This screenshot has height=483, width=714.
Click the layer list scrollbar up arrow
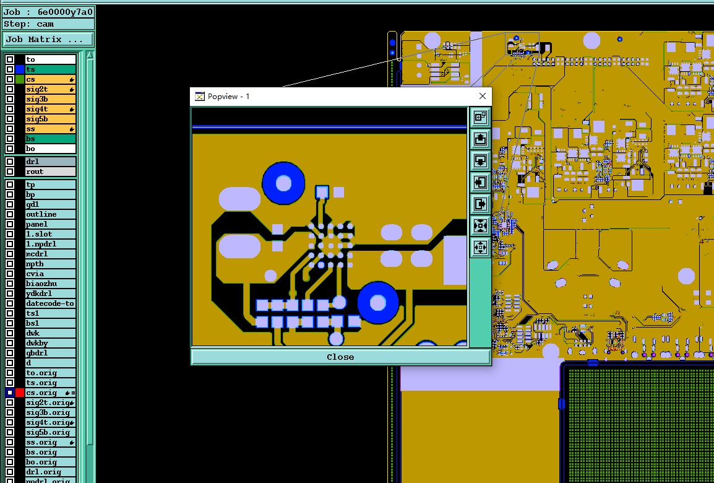pyautogui.click(x=90, y=55)
